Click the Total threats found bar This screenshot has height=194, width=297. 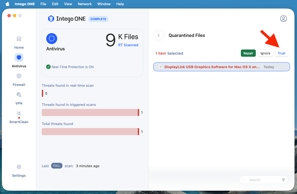pyautogui.click(x=90, y=132)
